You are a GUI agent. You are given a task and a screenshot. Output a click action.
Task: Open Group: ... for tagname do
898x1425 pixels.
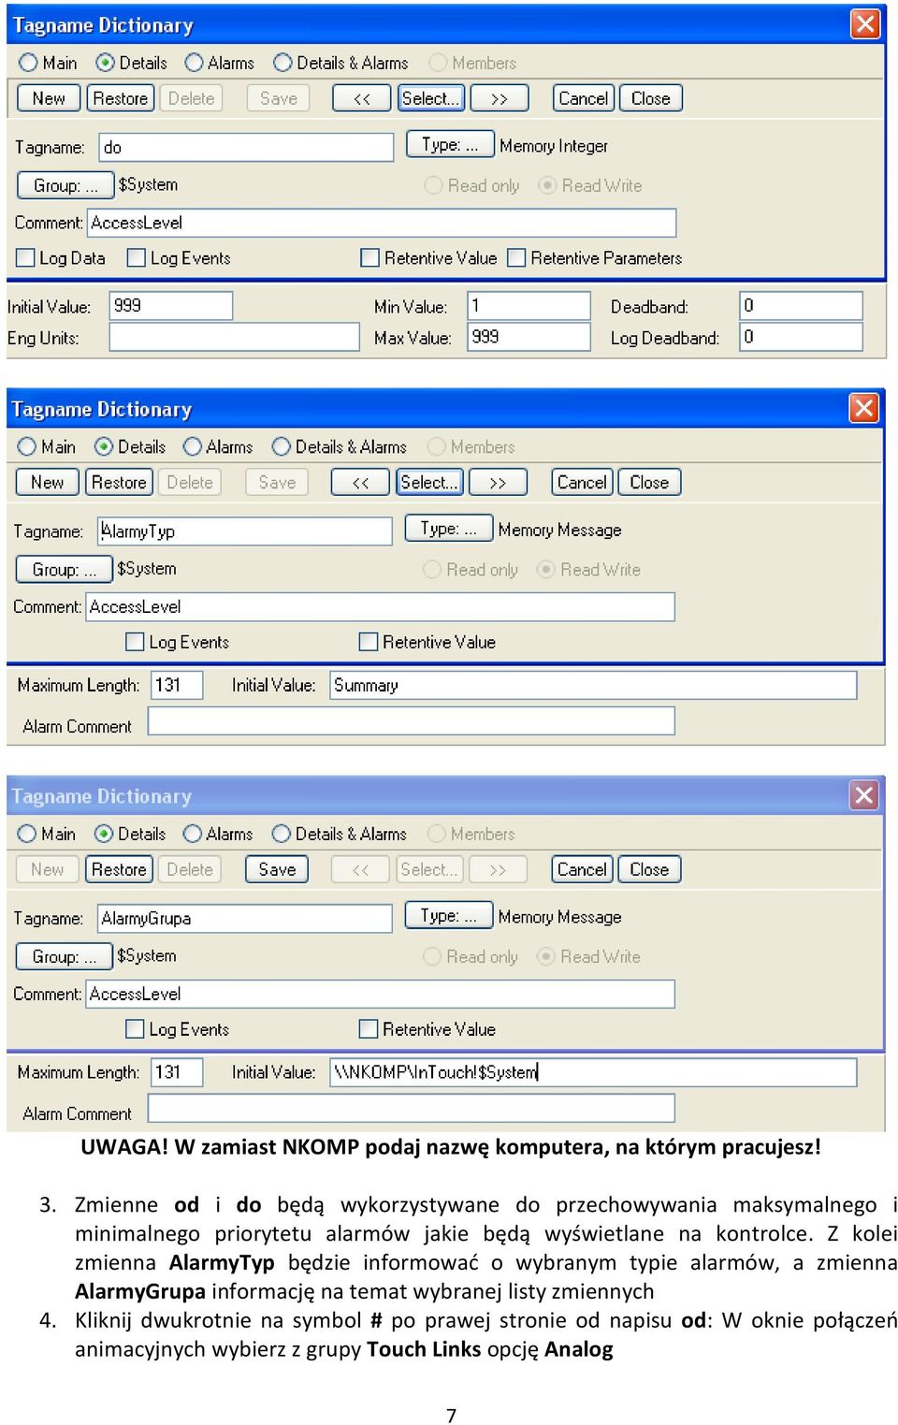65,185
